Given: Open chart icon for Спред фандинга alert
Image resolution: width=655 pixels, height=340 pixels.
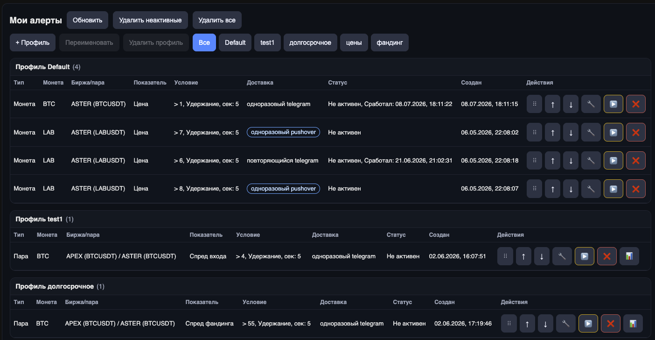Looking at the screenshot, I should tap(633, 323).
